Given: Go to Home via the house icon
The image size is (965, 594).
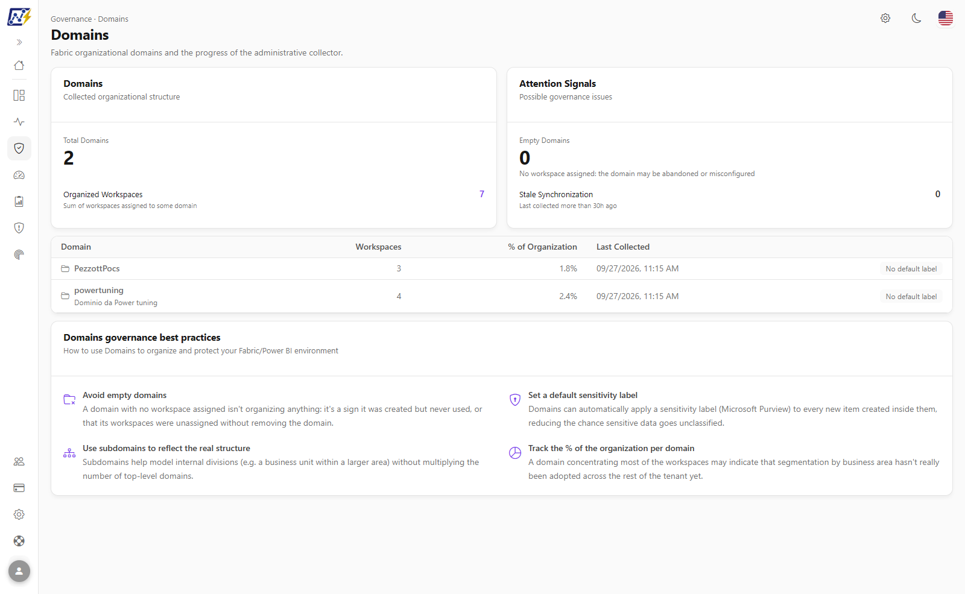Looking at the screenshot, I should click(x=19, y=65).
